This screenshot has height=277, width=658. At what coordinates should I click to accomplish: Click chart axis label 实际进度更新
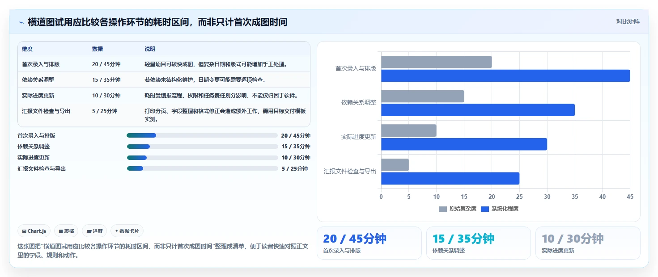point(359,137)
